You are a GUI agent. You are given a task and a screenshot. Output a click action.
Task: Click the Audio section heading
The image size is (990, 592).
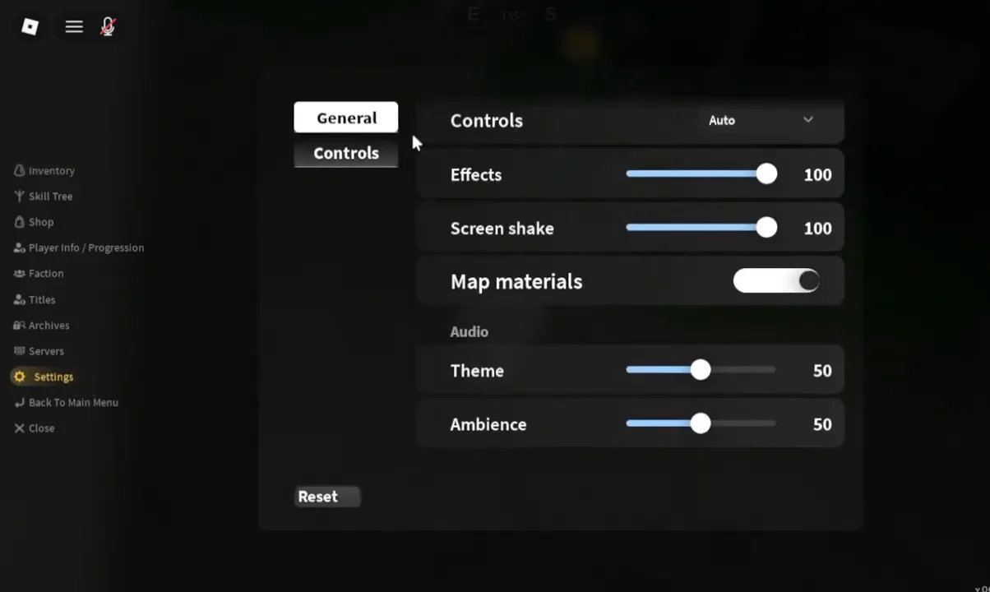[469, 331]
